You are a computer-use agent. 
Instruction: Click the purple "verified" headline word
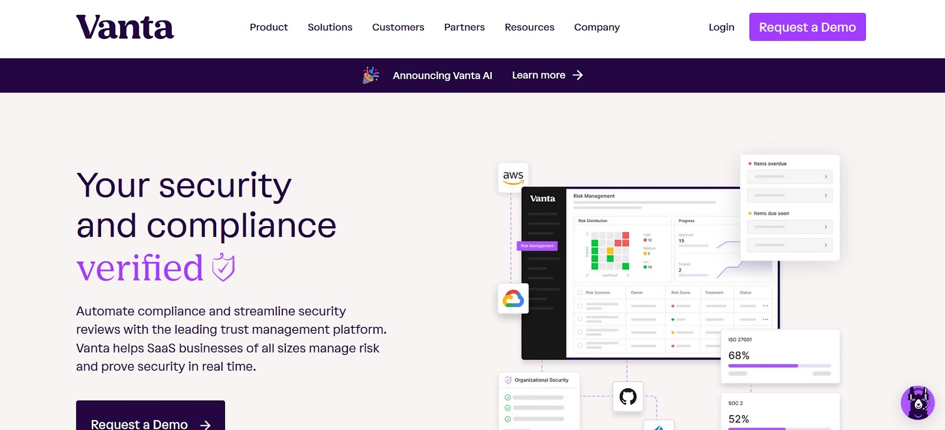pos(140,268)
